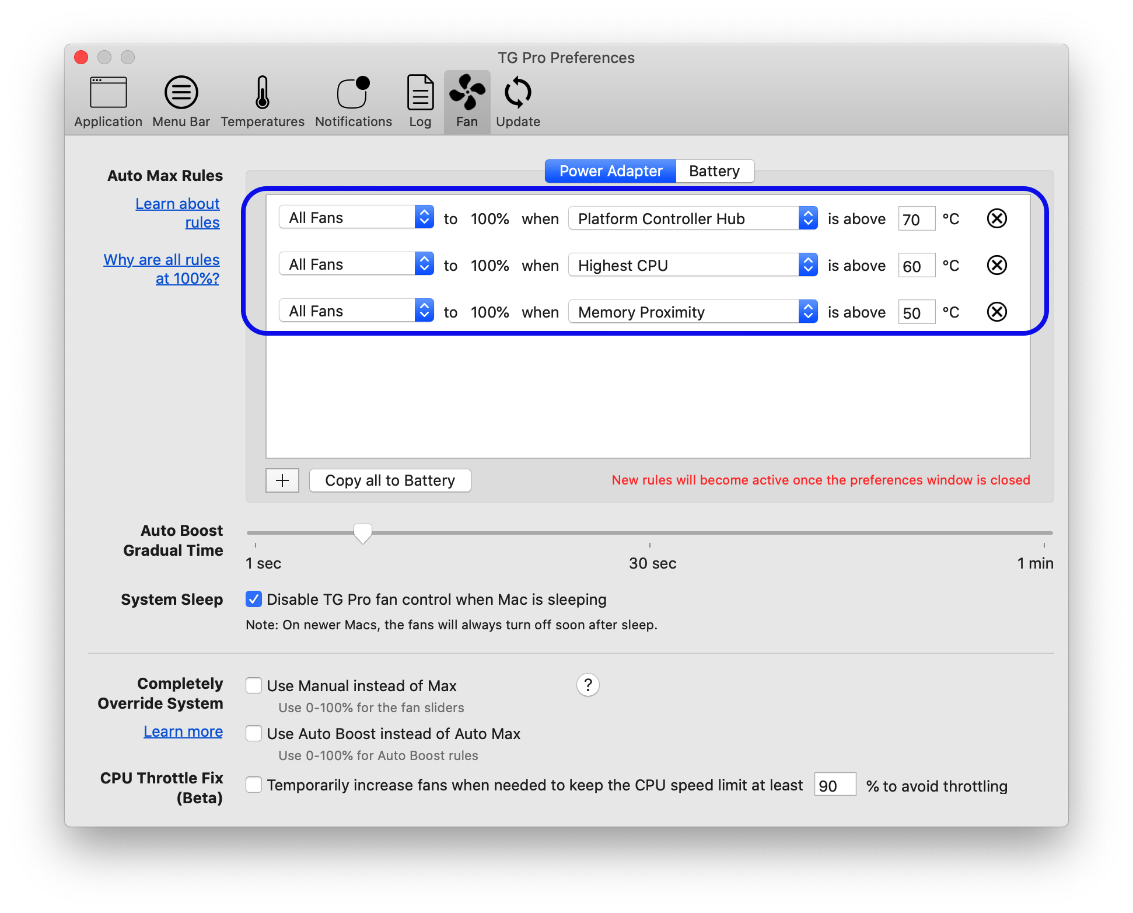Click the Auto Boost Gradual Time slider at 30 sec

650,533
